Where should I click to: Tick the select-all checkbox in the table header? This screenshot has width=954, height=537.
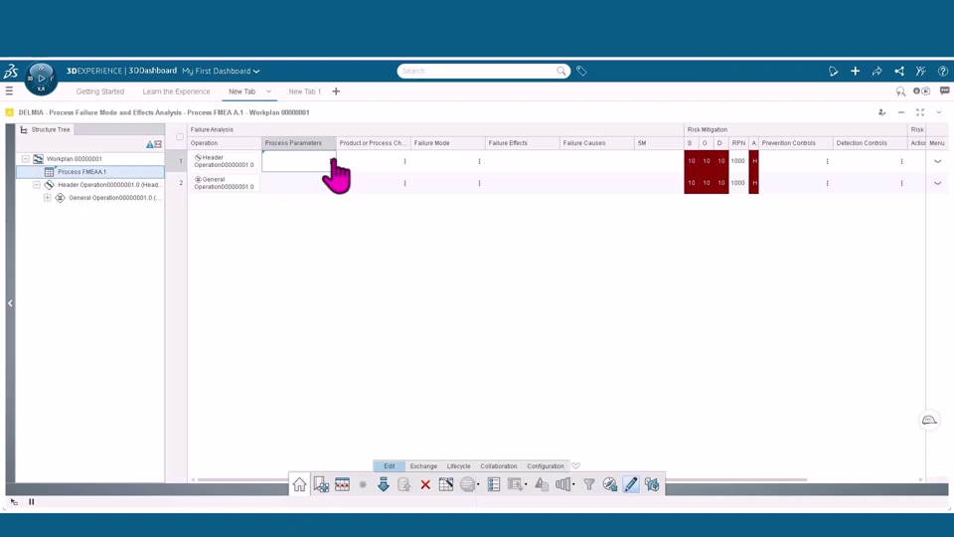(x=180, y=136)
